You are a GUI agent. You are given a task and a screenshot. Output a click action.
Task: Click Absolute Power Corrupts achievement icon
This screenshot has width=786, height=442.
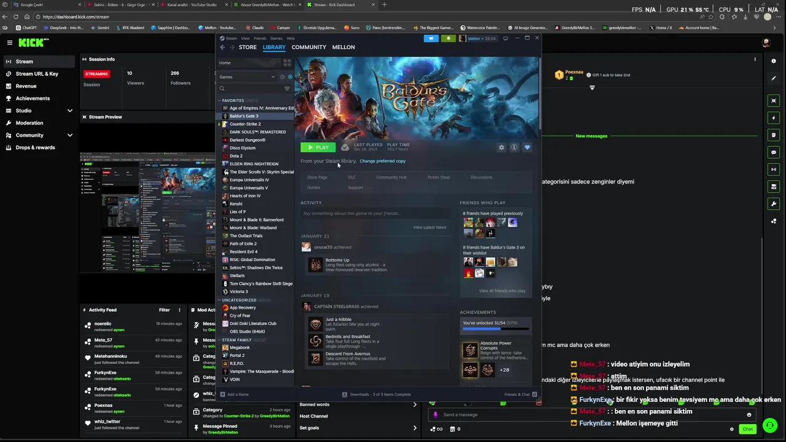[x=470, y=351]
